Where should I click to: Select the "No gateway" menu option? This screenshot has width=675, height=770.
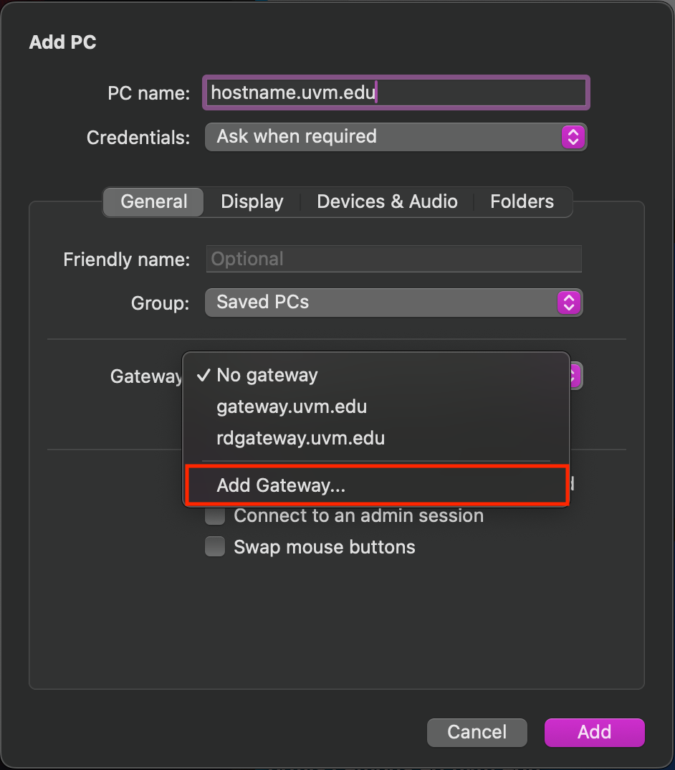pos(267,375)
